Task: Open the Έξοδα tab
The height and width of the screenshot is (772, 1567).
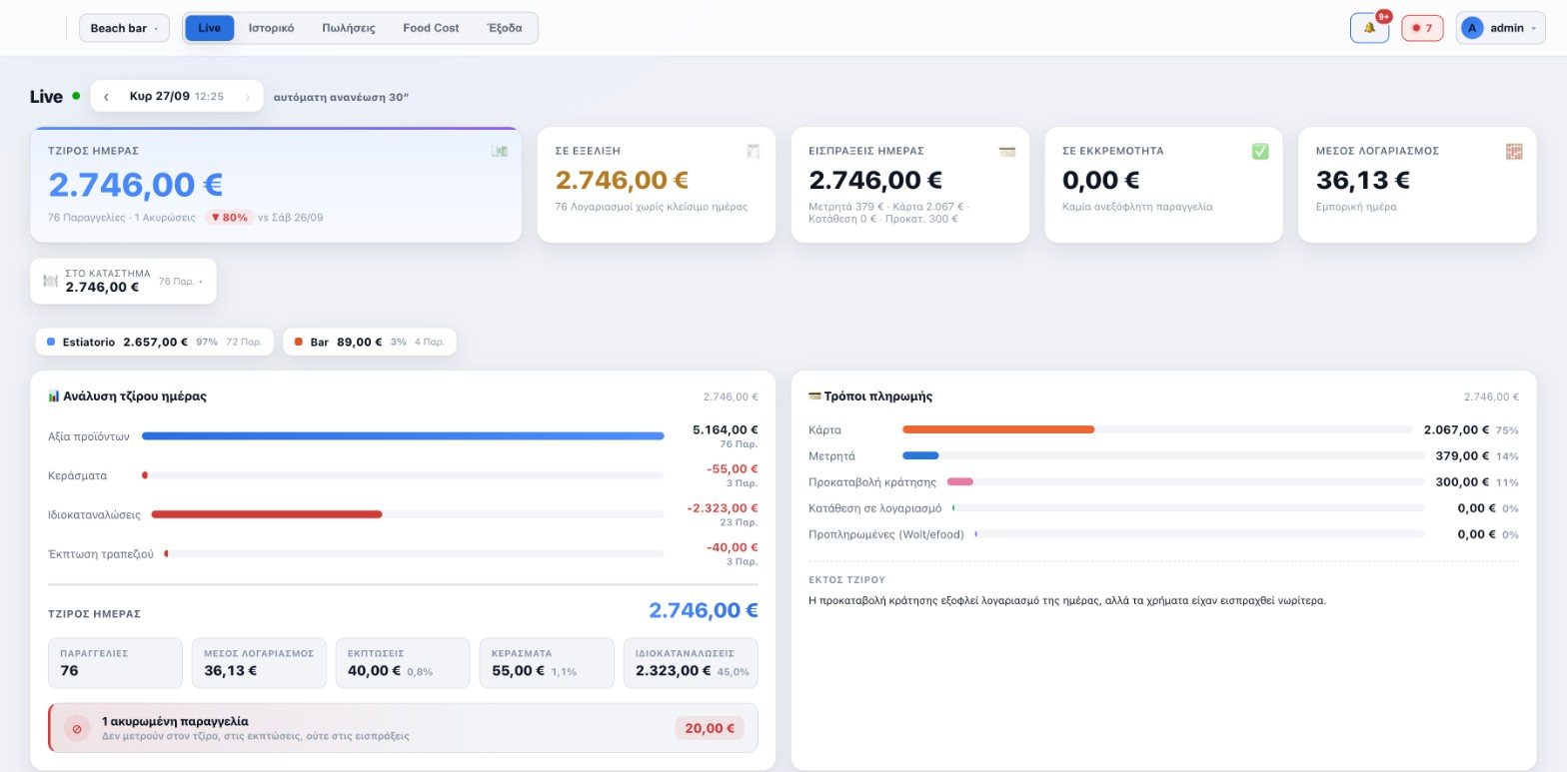Action: point(504,28)
